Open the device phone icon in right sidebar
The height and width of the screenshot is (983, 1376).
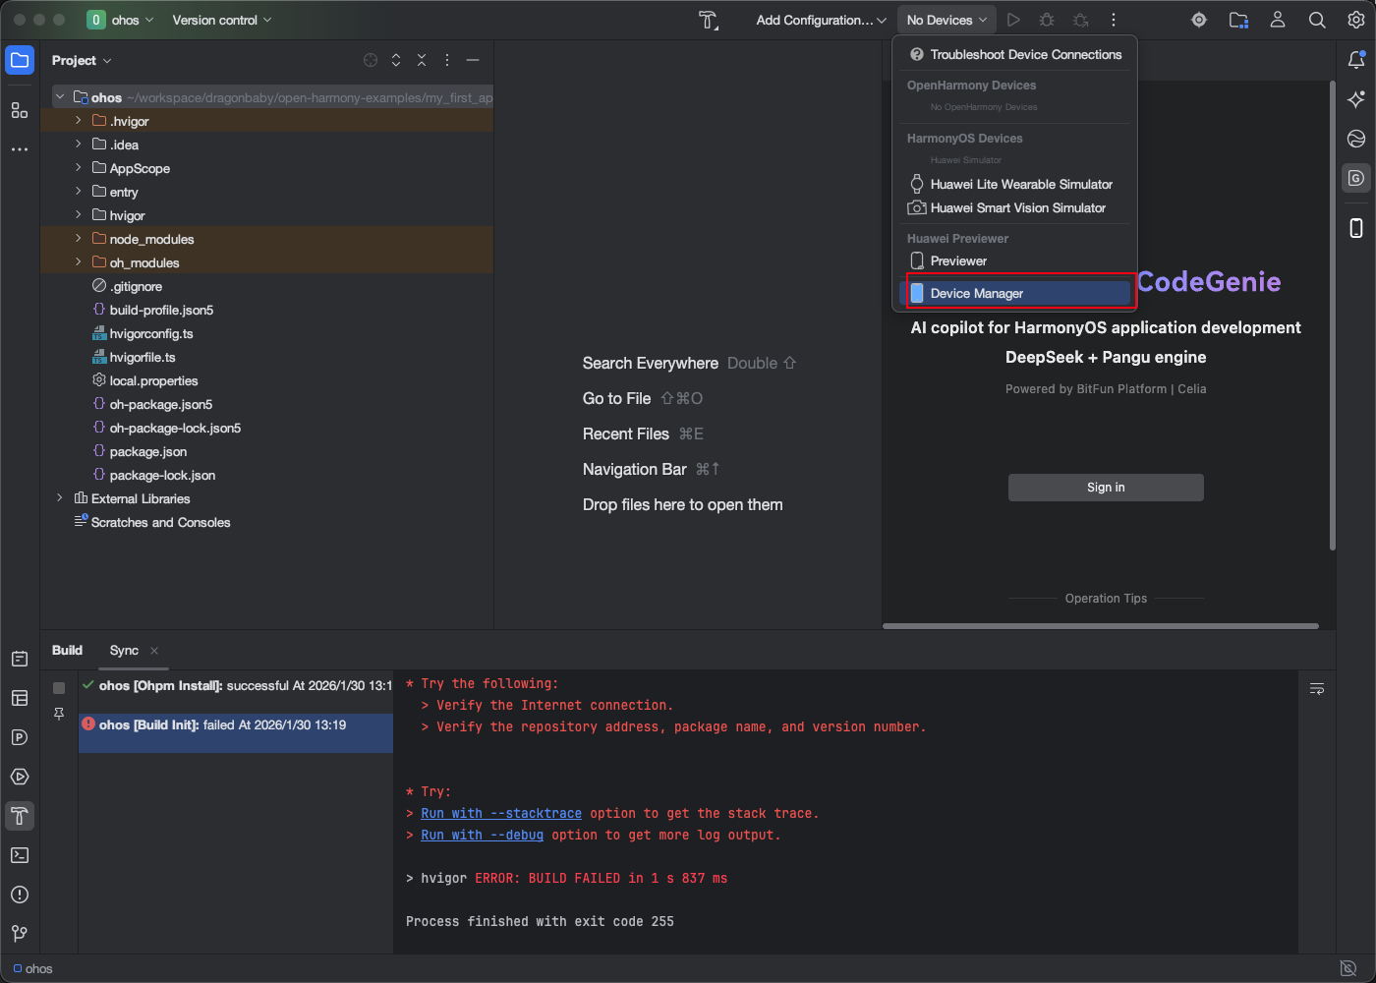tap(1356, 228)
